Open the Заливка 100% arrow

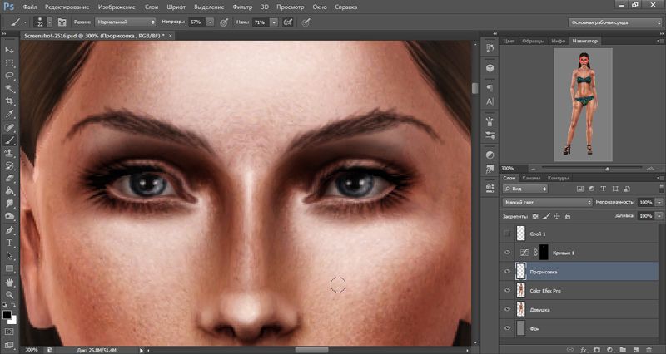pyautogui.click(x=659, y=216)
